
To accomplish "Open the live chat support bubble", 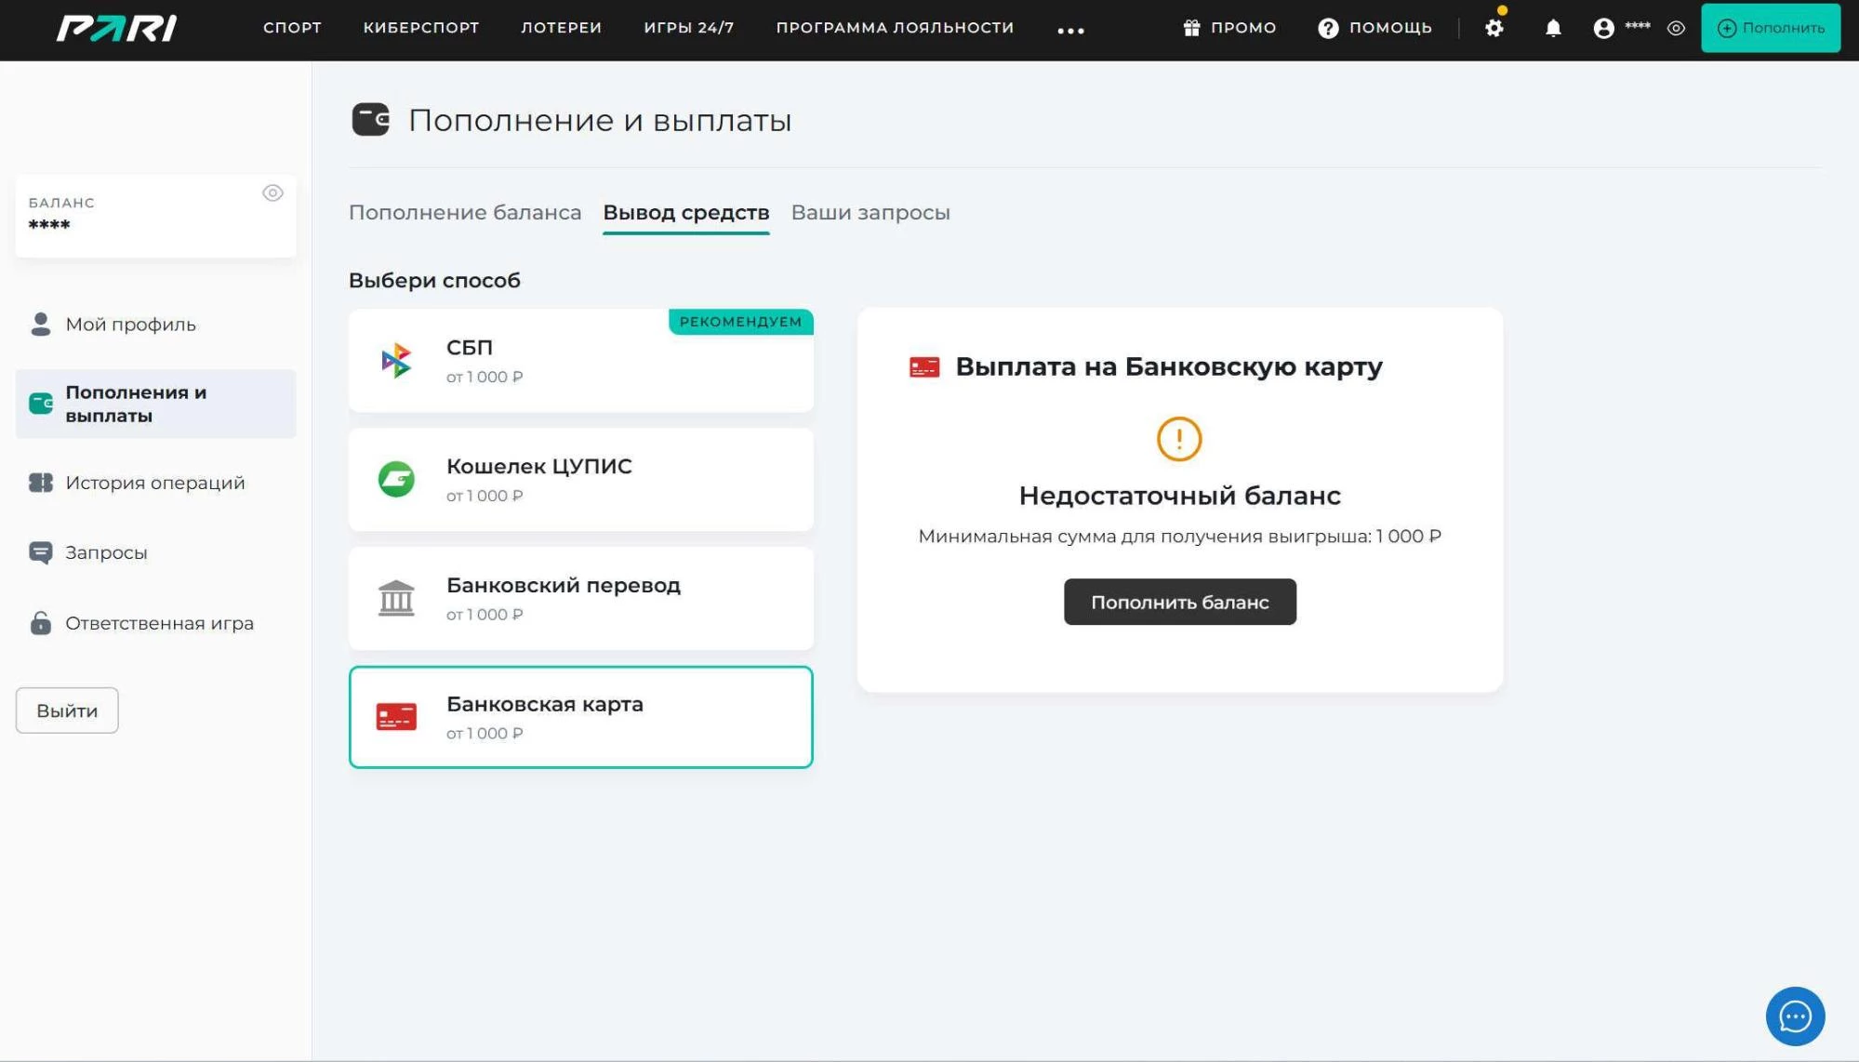I will pos(1795,1016).
